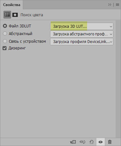Disable the Дизеринг checkbox
This screenshot has height=146, width=121.
coord(4,48)
